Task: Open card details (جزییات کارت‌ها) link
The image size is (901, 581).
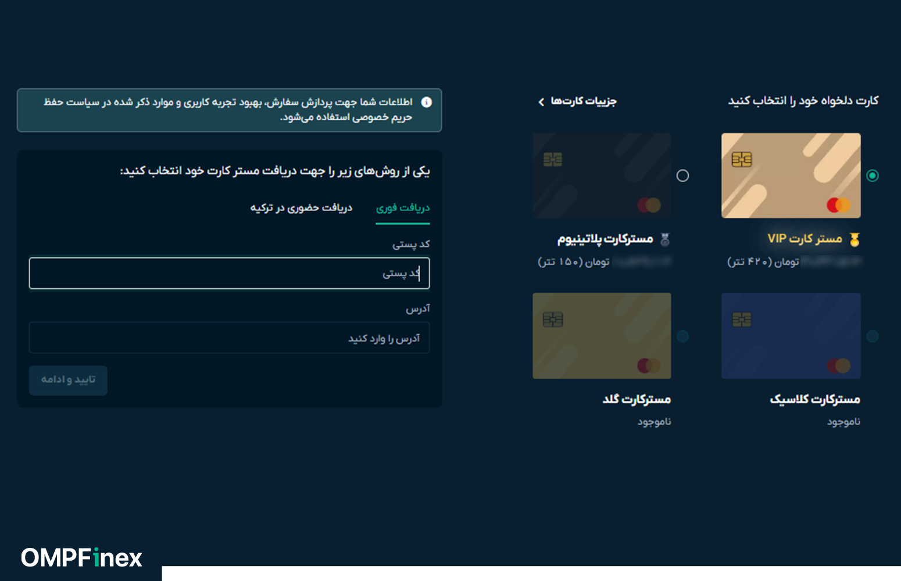Action: (x=577, y=101)
